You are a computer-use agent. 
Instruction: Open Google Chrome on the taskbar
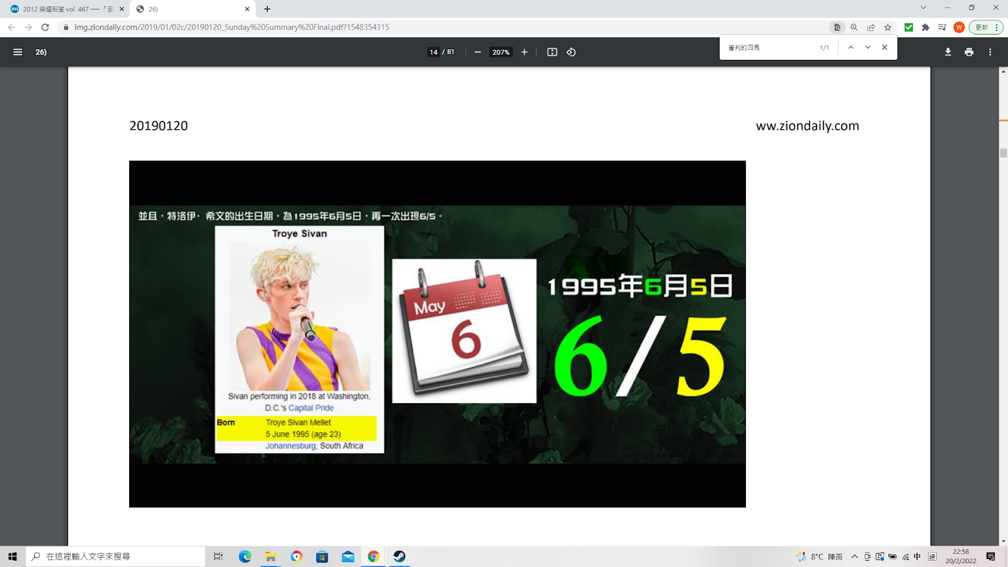click(374, 556)
